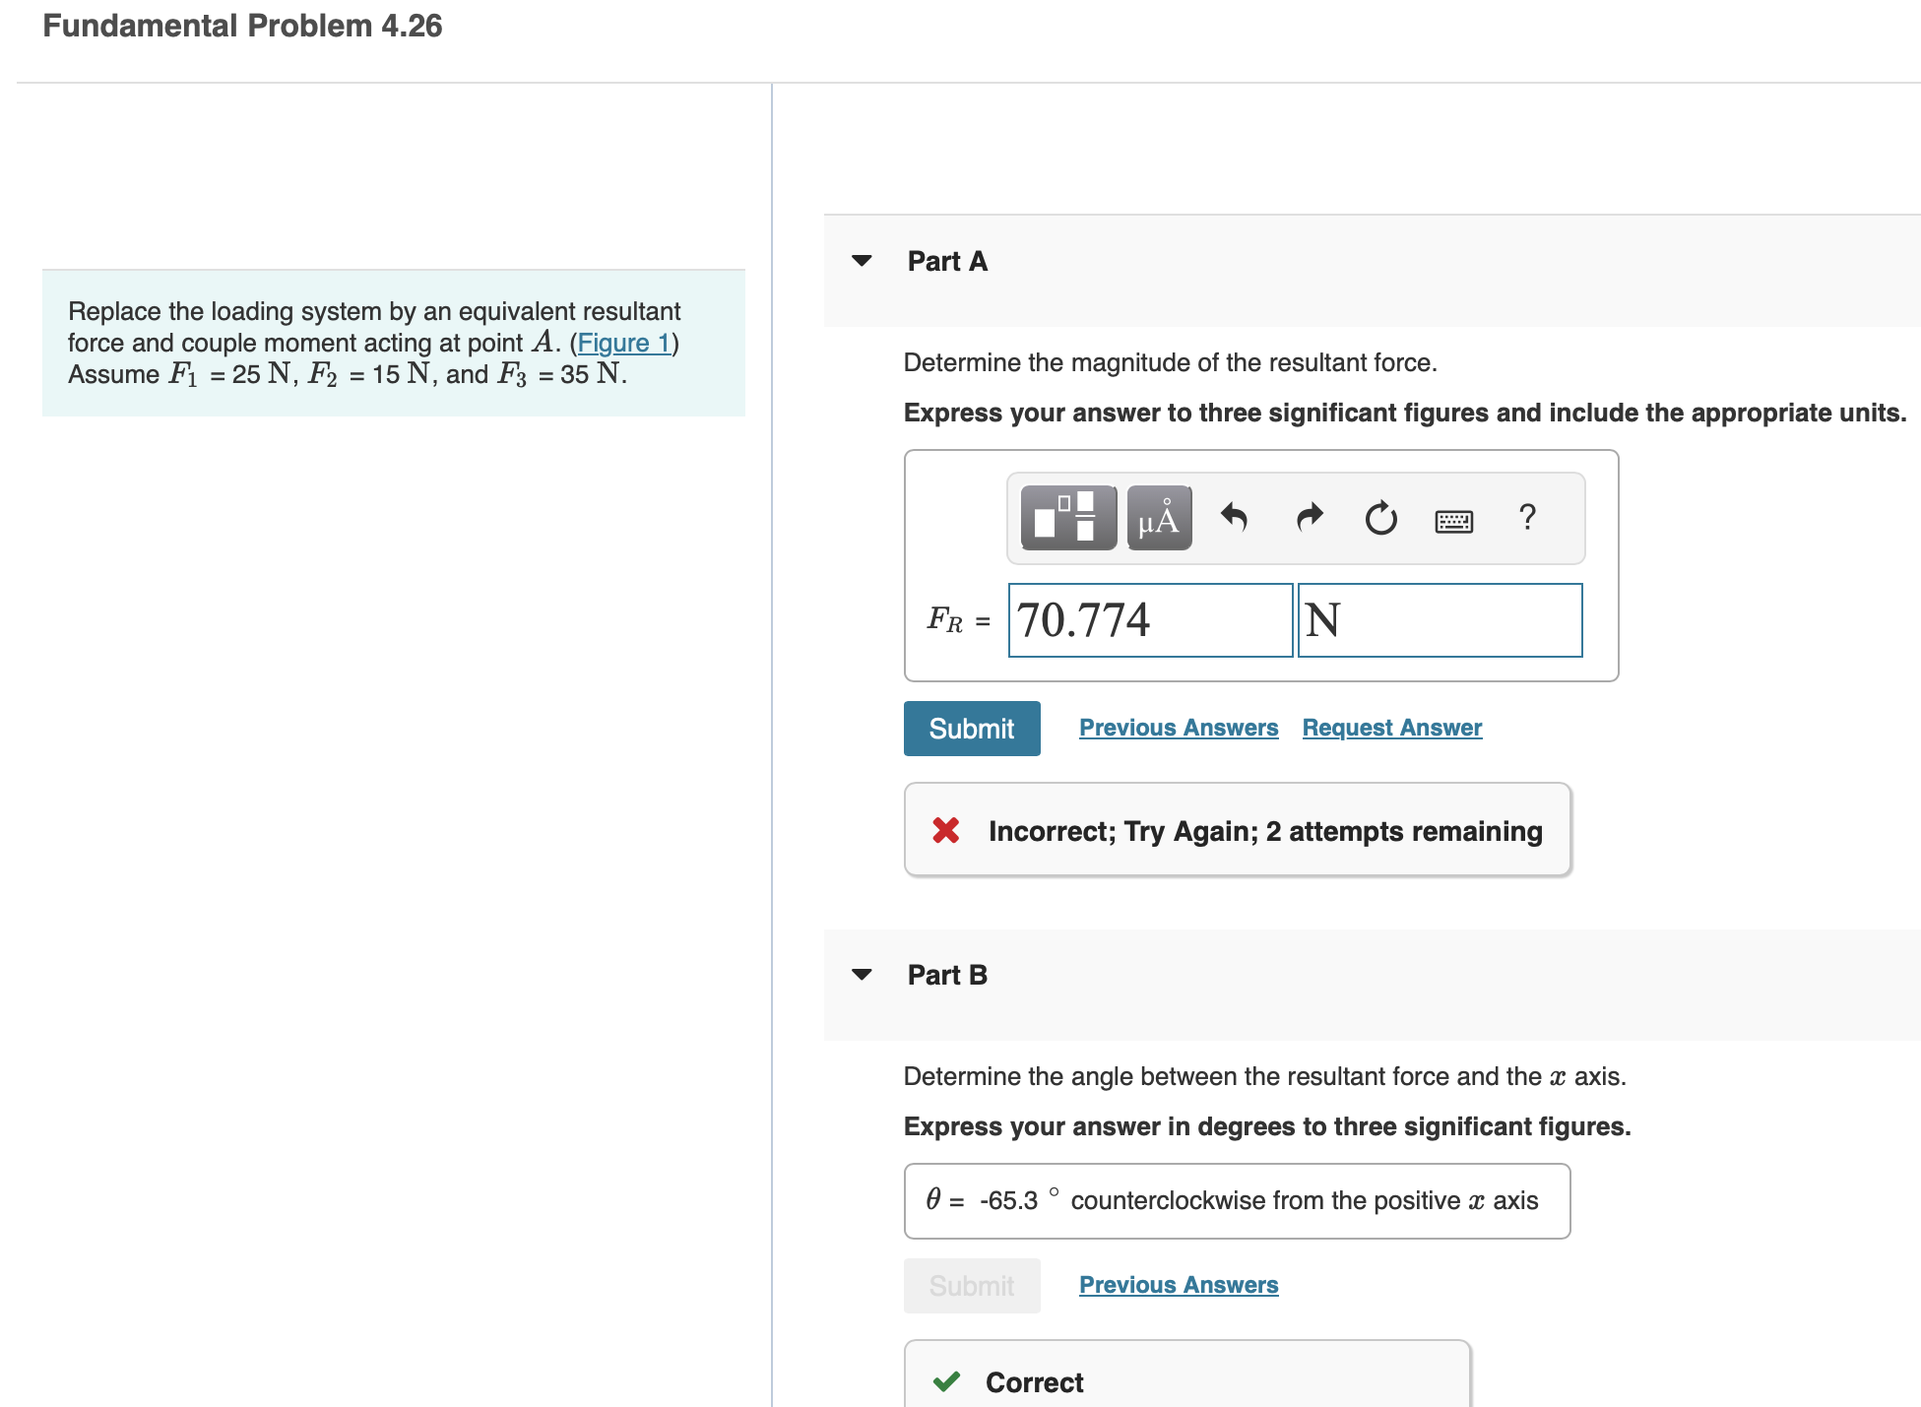The height and width of the screenshot is (1407, 1921).
Task: Click the Part A section header
Action: pyautogui.click(x=946, y=260)
